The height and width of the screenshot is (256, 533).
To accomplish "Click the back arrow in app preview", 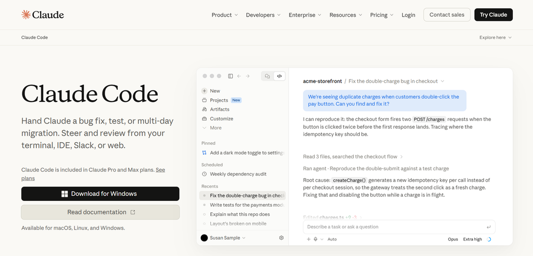I will click(239, 76).
